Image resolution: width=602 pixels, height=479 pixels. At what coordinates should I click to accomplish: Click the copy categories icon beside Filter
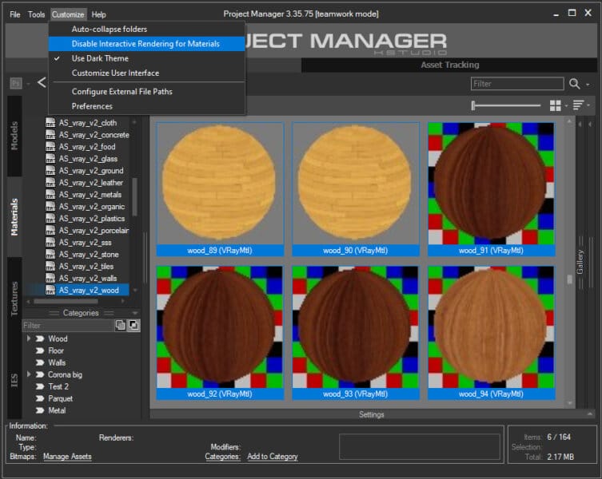click(x=121, y=325)
